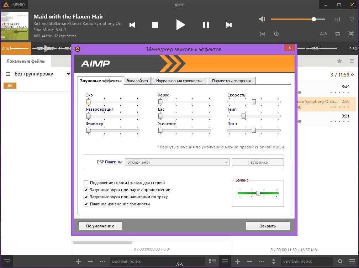This screenshot has height=268, width=359.
Task: Click the waveform seek bar
Action: point(179,48)
